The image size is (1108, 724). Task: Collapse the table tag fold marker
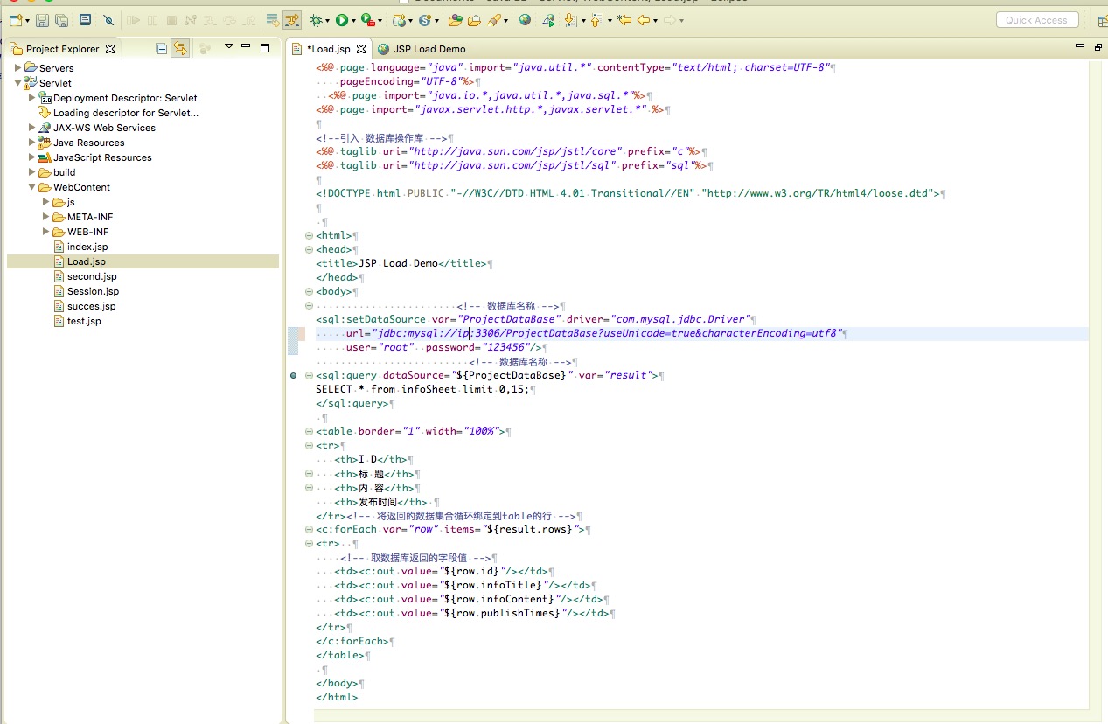pyautogui.click(x=308, y=431)
